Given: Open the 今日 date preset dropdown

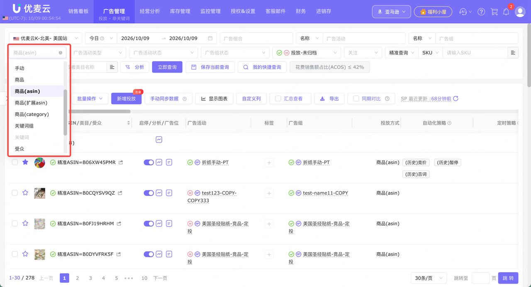Looking at the screenshot, I should tap(101, 38).
